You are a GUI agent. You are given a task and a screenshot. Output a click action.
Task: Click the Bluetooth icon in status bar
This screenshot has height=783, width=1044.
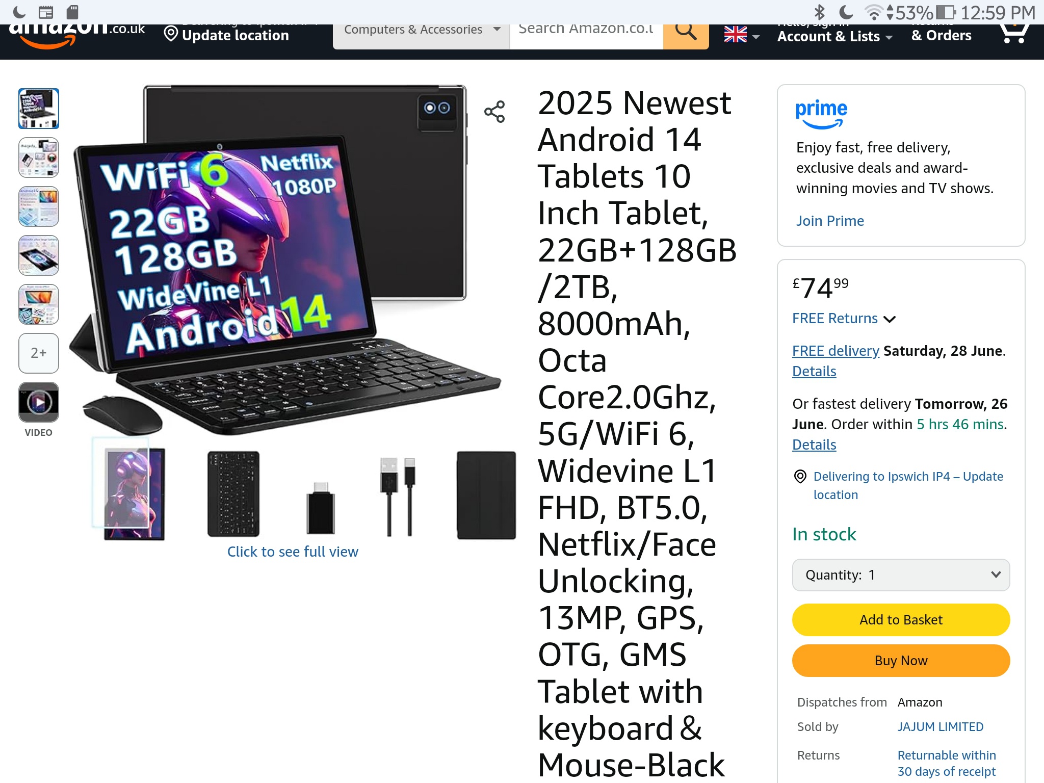819,12
